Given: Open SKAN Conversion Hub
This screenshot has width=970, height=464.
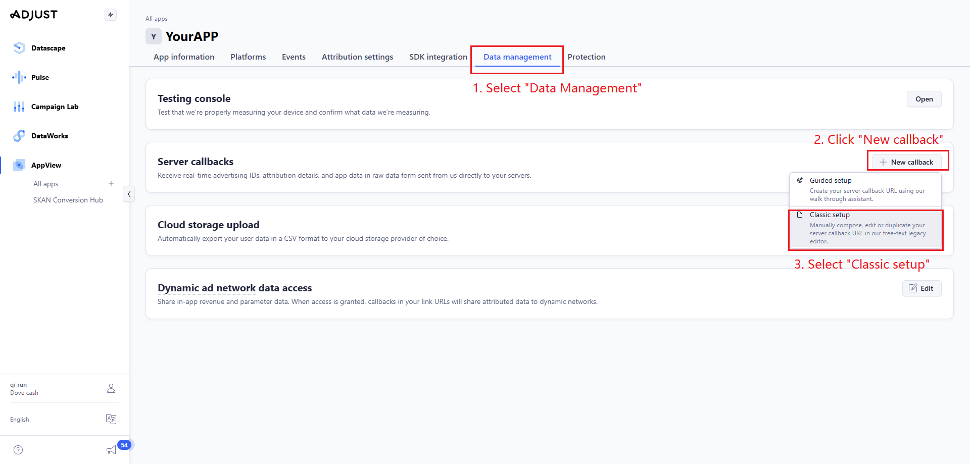Looking at the screenshot, I should coord(68,200).
